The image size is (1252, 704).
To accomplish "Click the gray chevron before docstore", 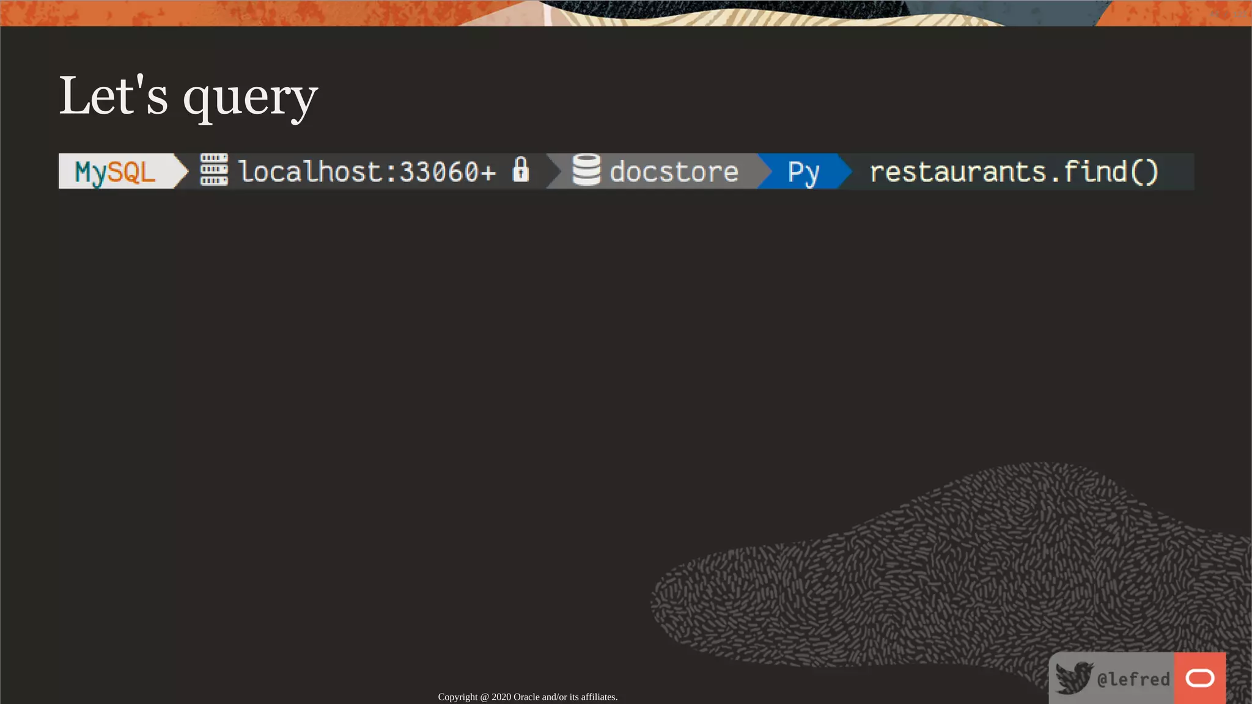I will [554, 172].
